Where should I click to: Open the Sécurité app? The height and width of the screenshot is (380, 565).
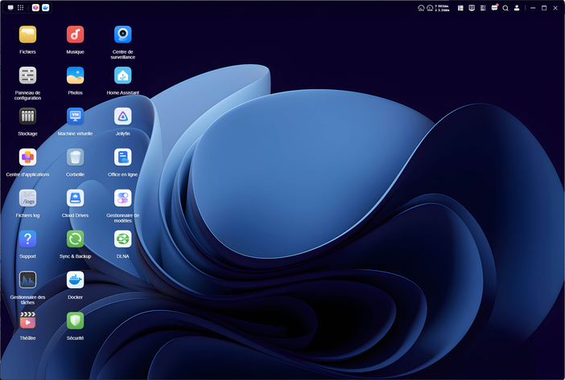click(76, 321)
